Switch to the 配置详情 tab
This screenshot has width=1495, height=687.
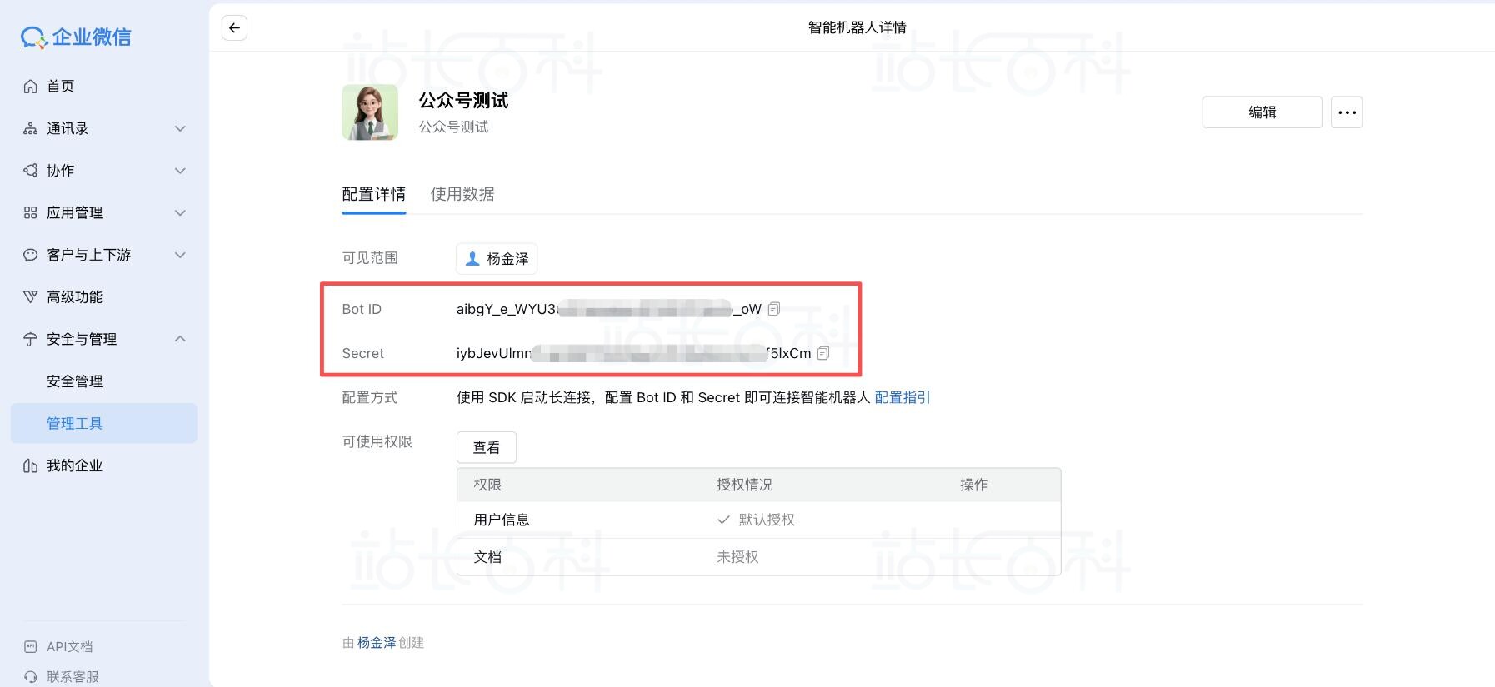(x=374, y=194)
